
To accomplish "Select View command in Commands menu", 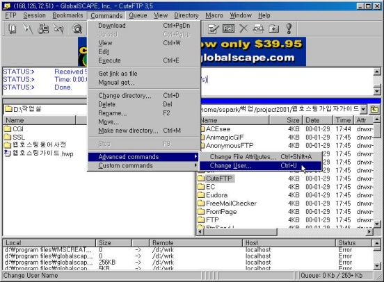I will click(x=143, y=43).
